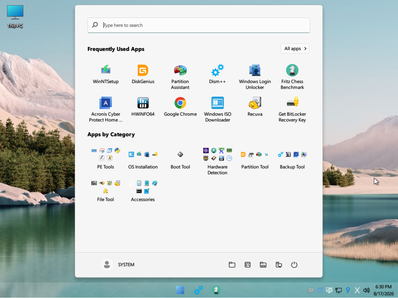The width and height of the screenshot is (398, 298).
Task: Click the computer/devices icon in start menu footer
Action: click(x=279, y=265)
